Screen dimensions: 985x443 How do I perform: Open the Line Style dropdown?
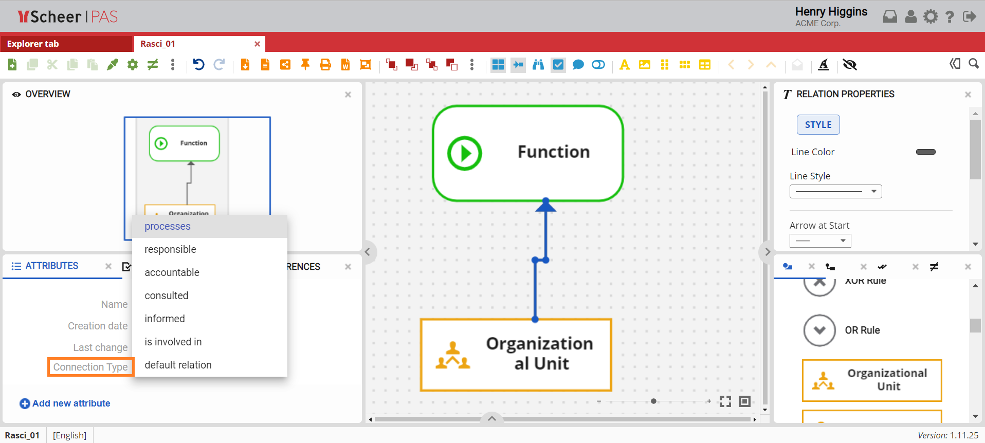pos(835,191)
